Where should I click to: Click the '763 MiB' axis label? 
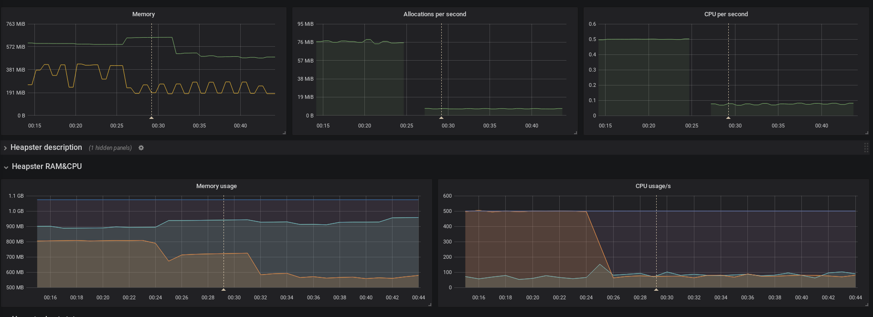[16, 24]
